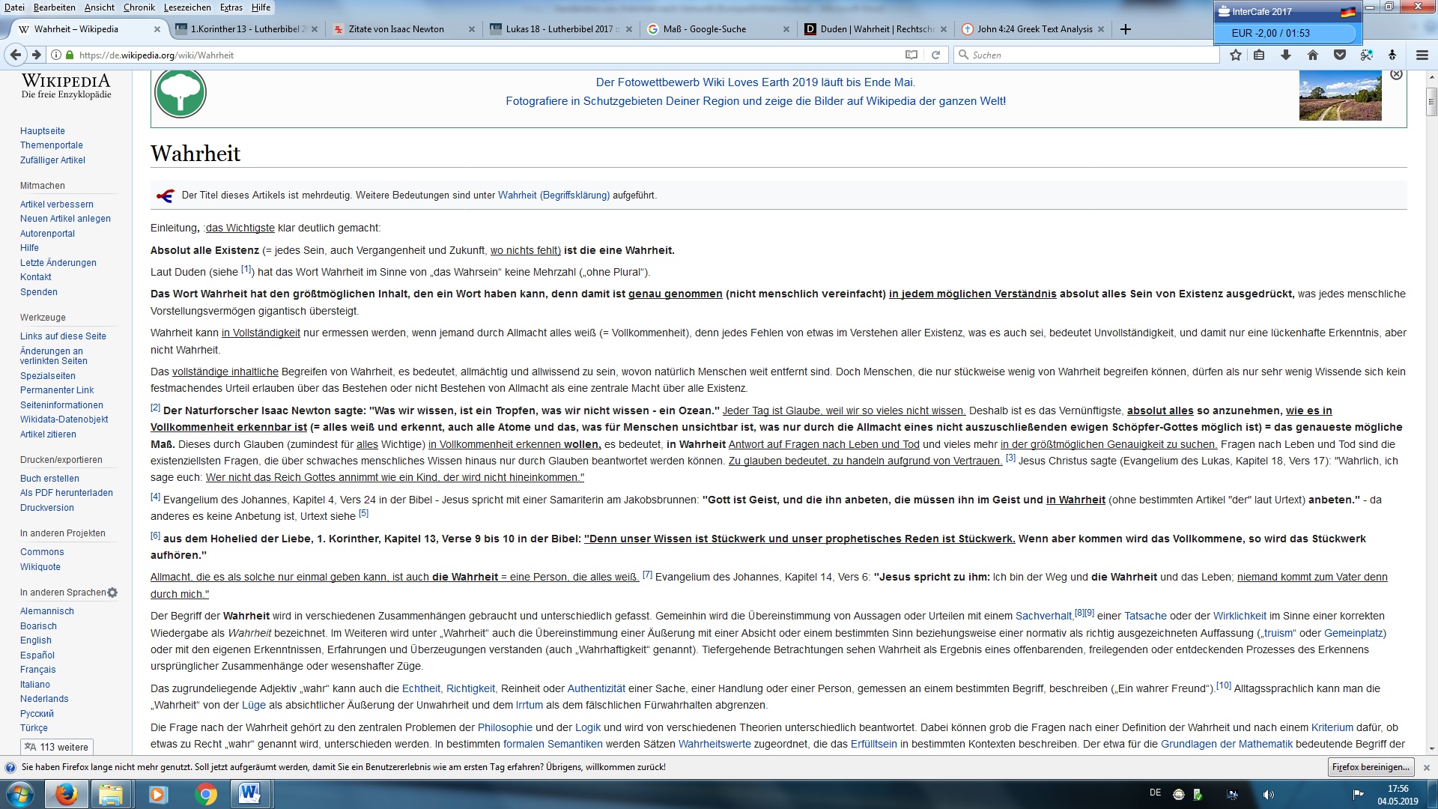The height and width of the screenshot is (809, 1438).
Task: Open the Extras menu
Action: pos(231,7)
